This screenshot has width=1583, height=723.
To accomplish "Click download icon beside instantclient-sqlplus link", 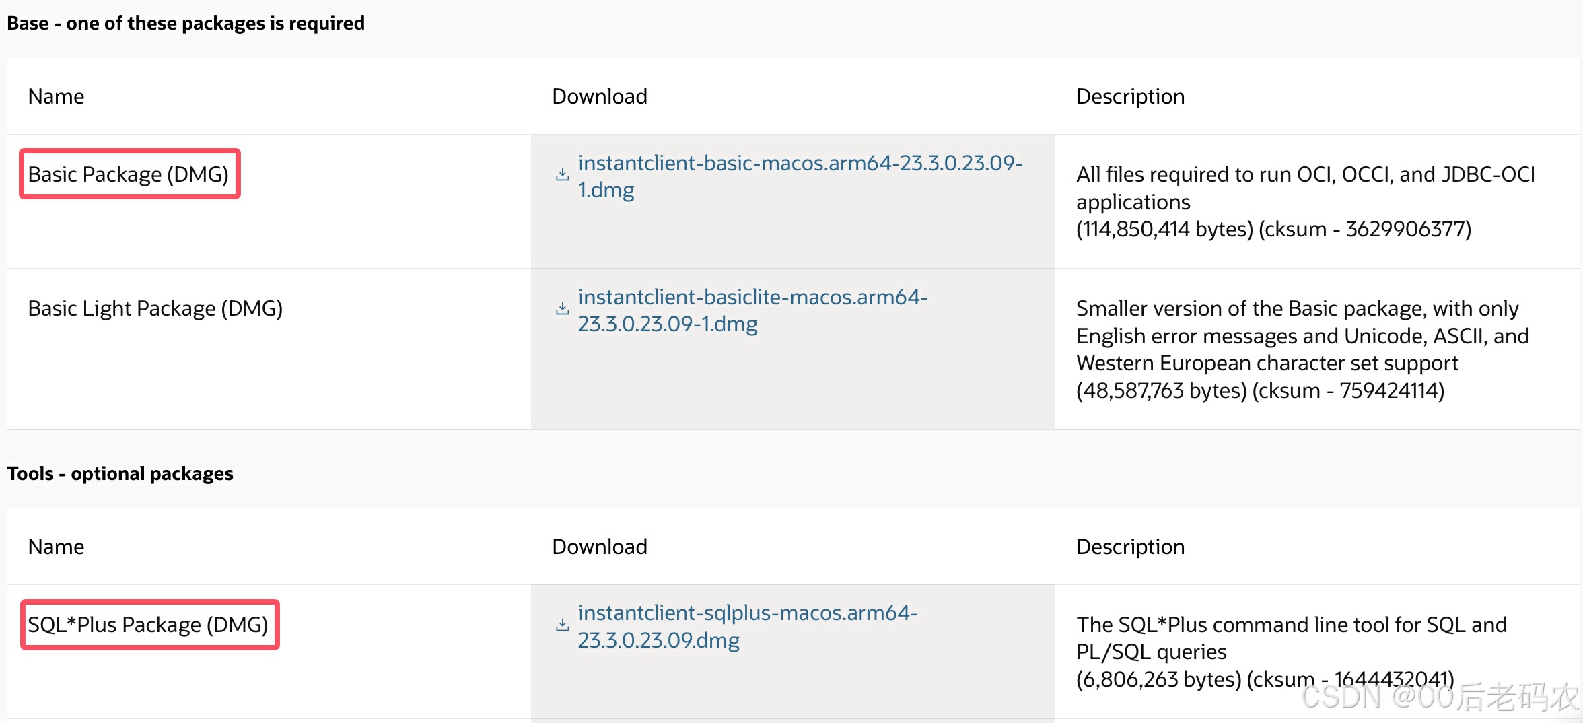I will (x=562, y=625).
